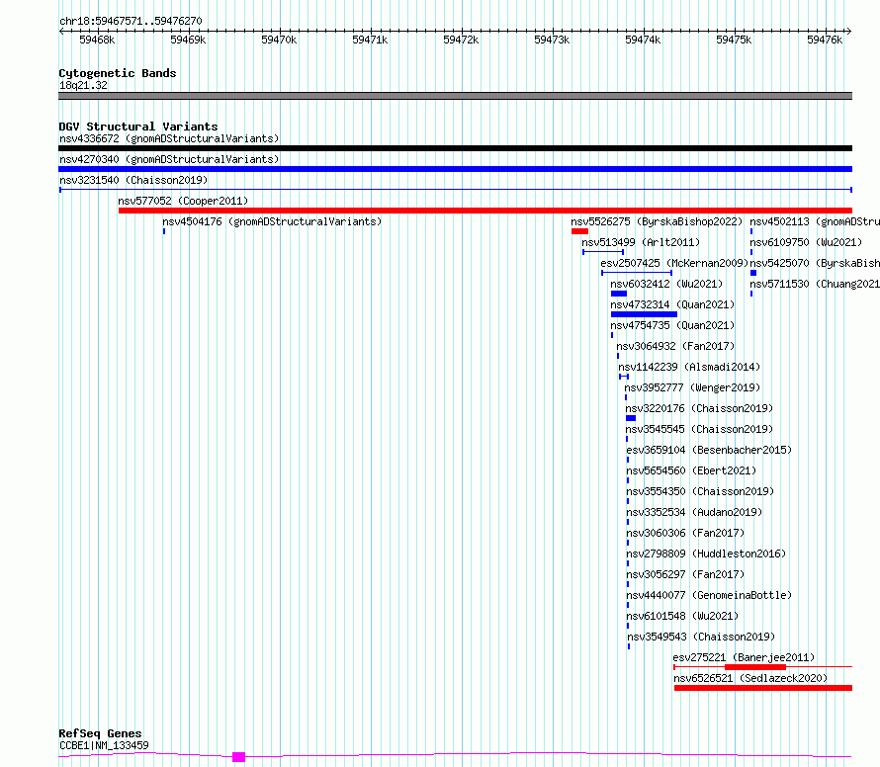880x767 pixels.
Task: Click the nsv6526521 red variant bar
Action: 763,688
